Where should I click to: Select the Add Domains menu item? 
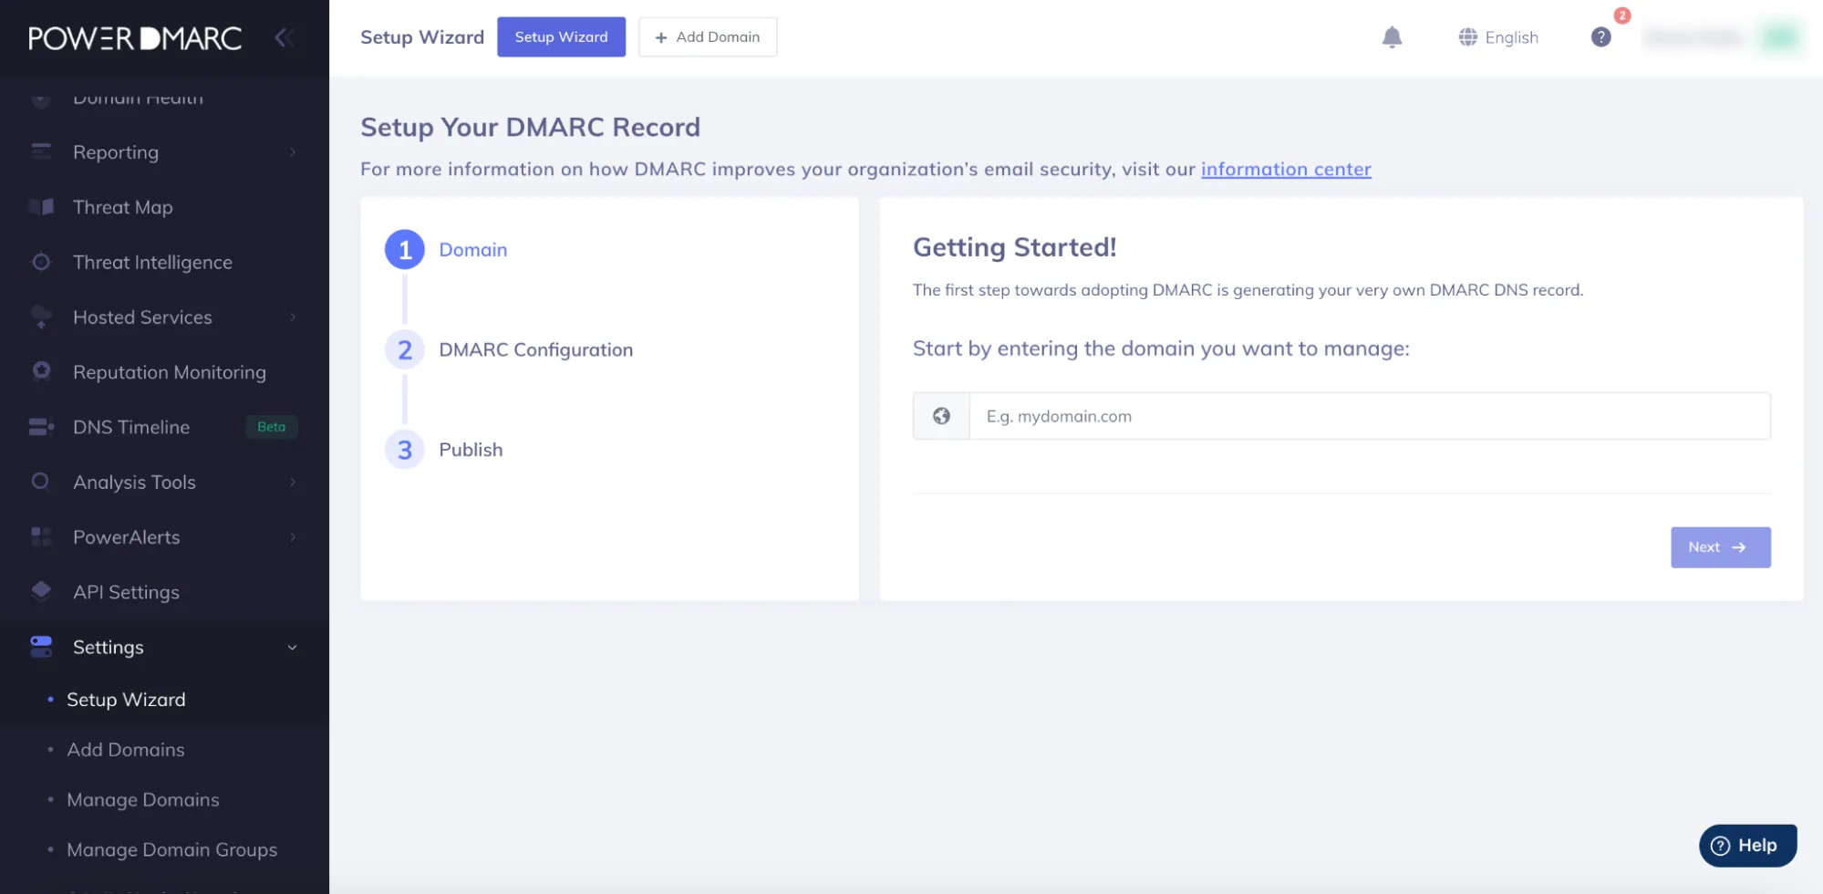click(x=126, y=750)
